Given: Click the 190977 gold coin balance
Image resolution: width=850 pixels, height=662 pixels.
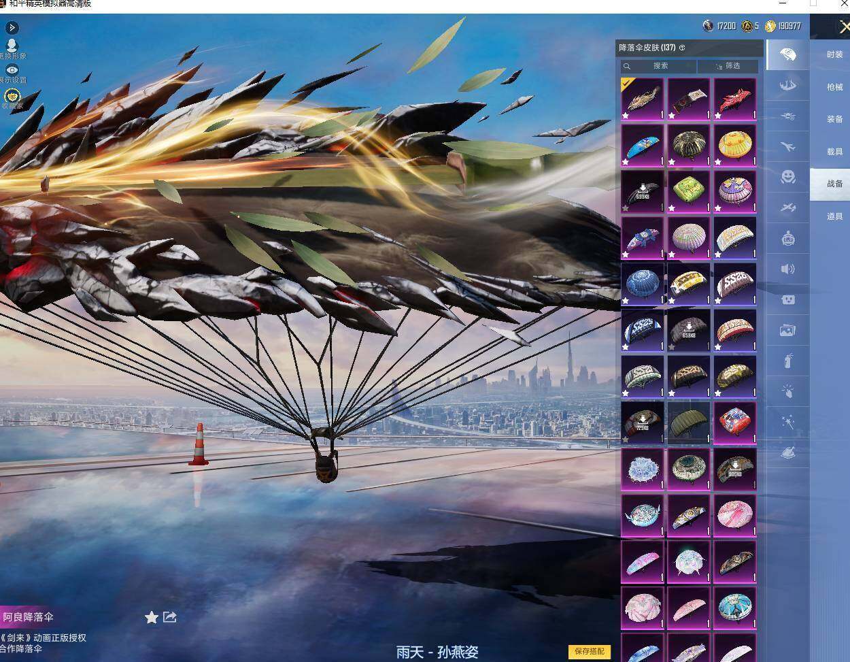Looking at the screenshot, I should point(783,26).
